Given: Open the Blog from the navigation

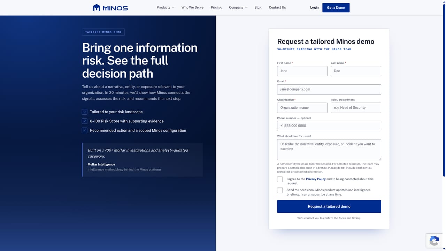Looking at the screenshot, I should [x=258, y=7].
